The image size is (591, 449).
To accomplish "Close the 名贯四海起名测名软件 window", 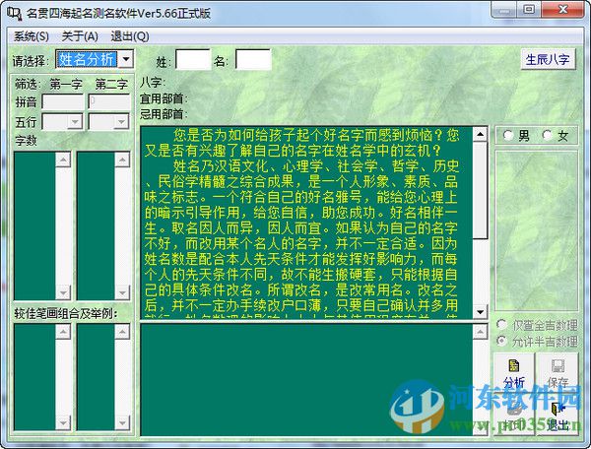I will pos(563,10).
